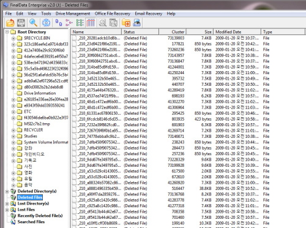The image size is (306, 228).
Task: Click the Recently Deleted File(s) icon
Action: (13, 216)
